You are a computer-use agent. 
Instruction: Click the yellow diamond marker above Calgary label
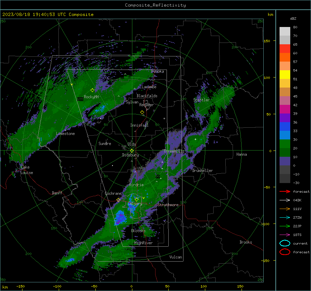(x=136, y=199)
